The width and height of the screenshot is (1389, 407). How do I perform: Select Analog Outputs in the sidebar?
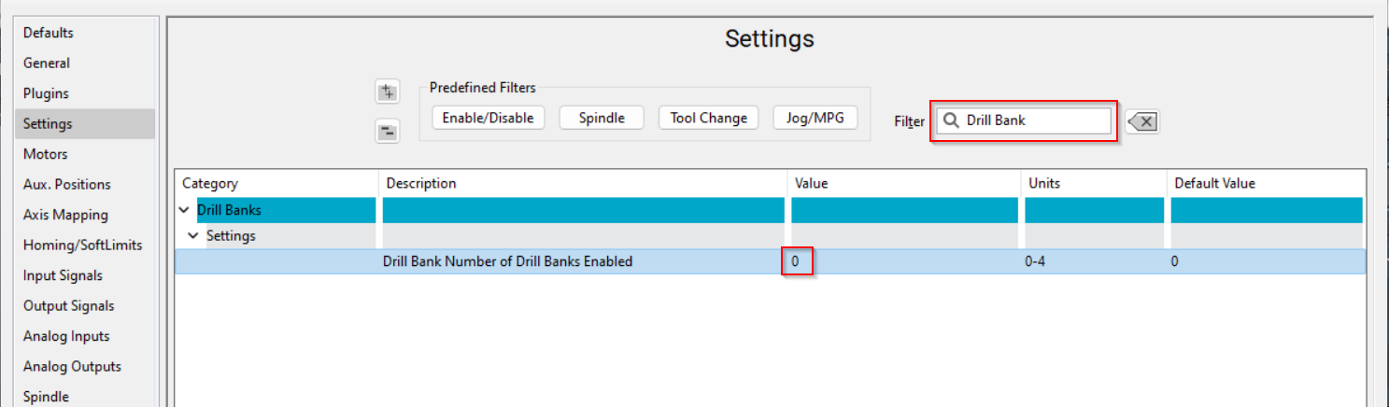(x=72, y=366)
